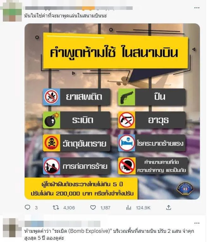The height and width of the screenshot is (242, 210).
Task: Retweet the post using the retweet icon
Action: (x=56, y=207)
